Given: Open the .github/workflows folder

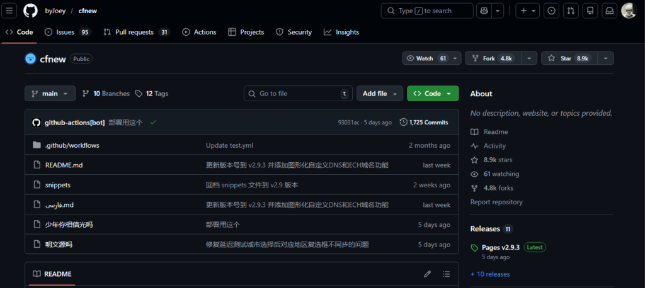Looking at the screenshot, I should (x=72, y=145).
